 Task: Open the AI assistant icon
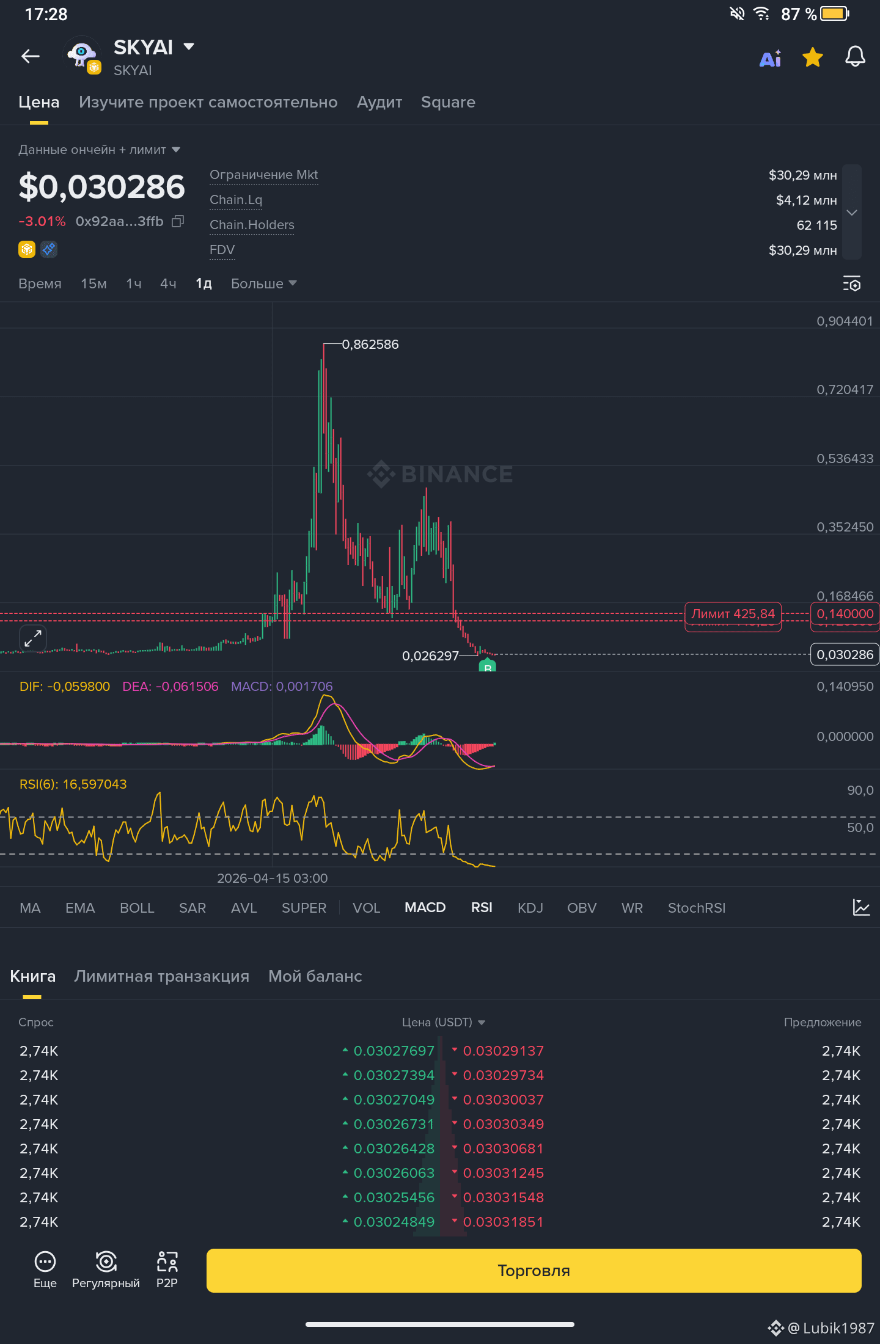pyautogui.click(x=771, y=58)
